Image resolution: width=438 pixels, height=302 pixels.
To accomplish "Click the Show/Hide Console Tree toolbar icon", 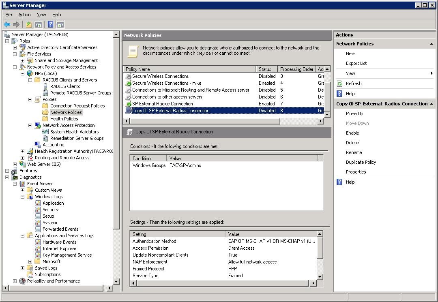I will point(38,24).
